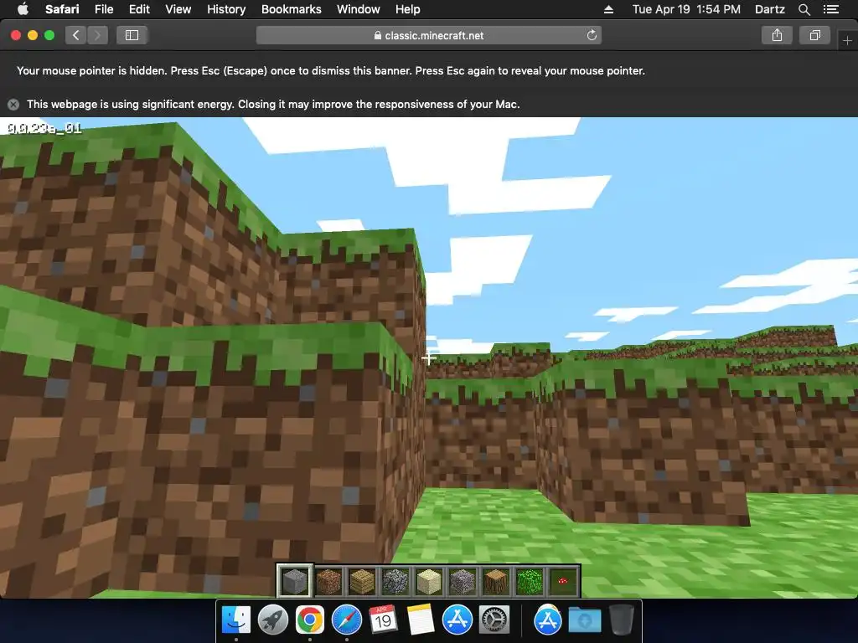Show all tabs overview
Viewport: 858px width, 643px height.
814,35
